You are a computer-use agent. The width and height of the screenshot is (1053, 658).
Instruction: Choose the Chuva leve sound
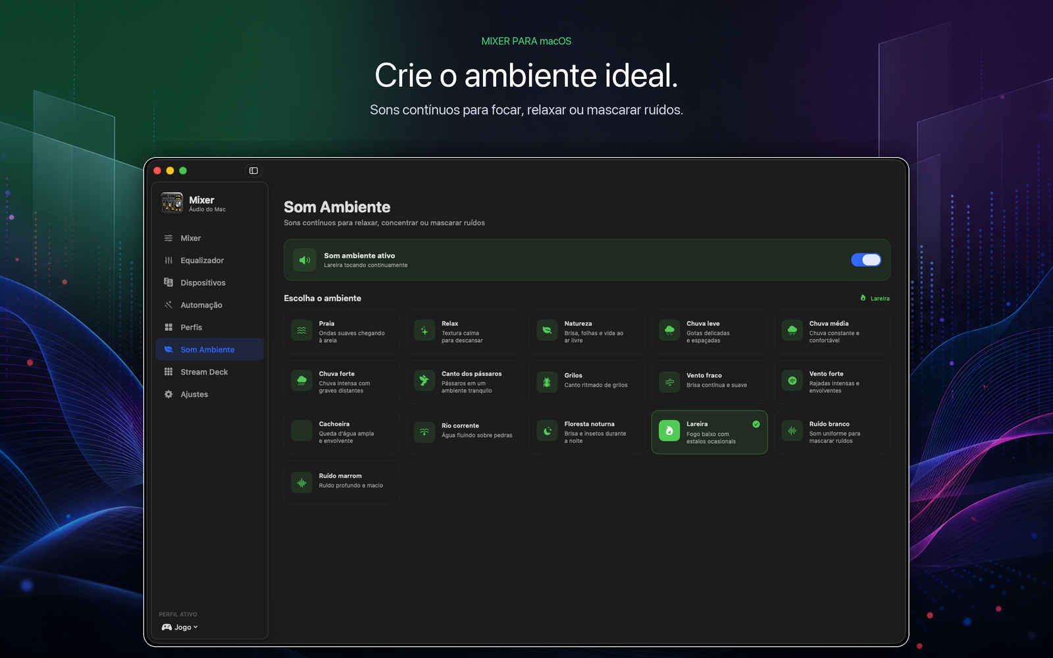(709, 332)
